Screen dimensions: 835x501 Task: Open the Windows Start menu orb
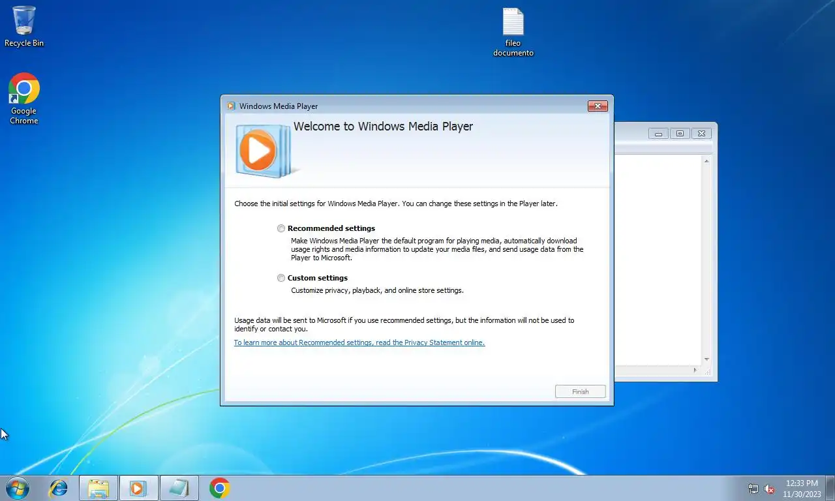pyautogui.click(x=17, y=488)
